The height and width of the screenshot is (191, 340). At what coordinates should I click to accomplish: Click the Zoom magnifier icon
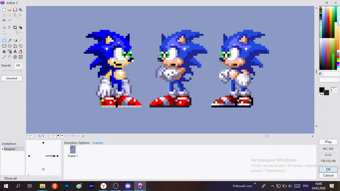(x=4, y=33)
